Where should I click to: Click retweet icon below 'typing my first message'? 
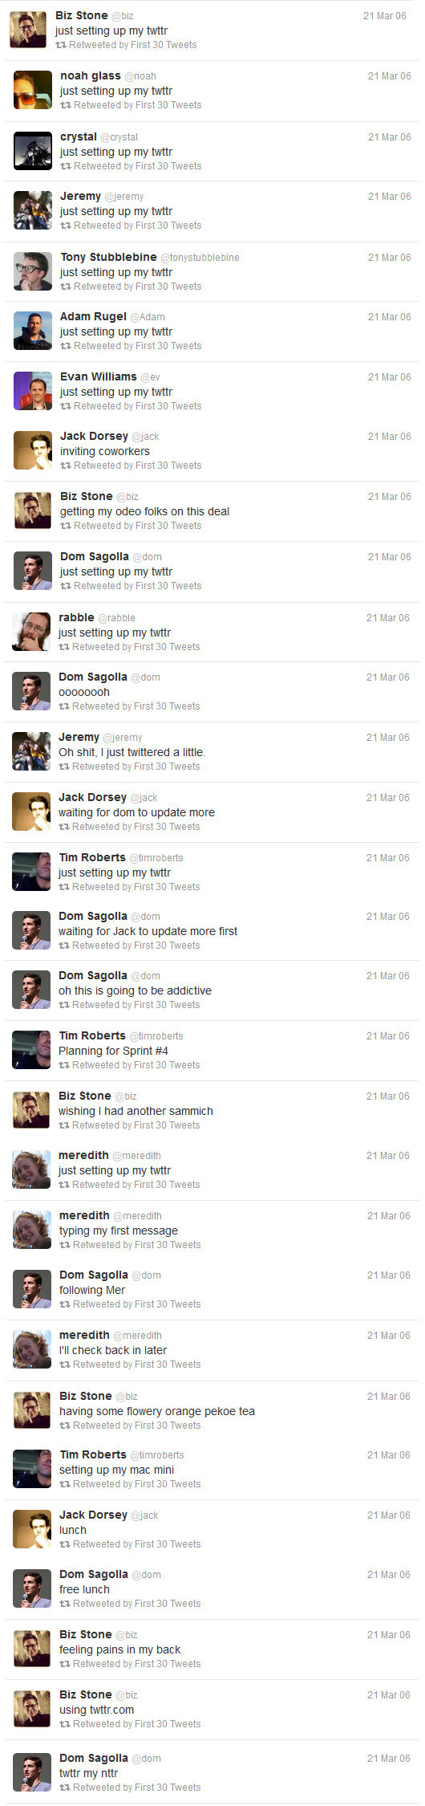point(65,1245)
